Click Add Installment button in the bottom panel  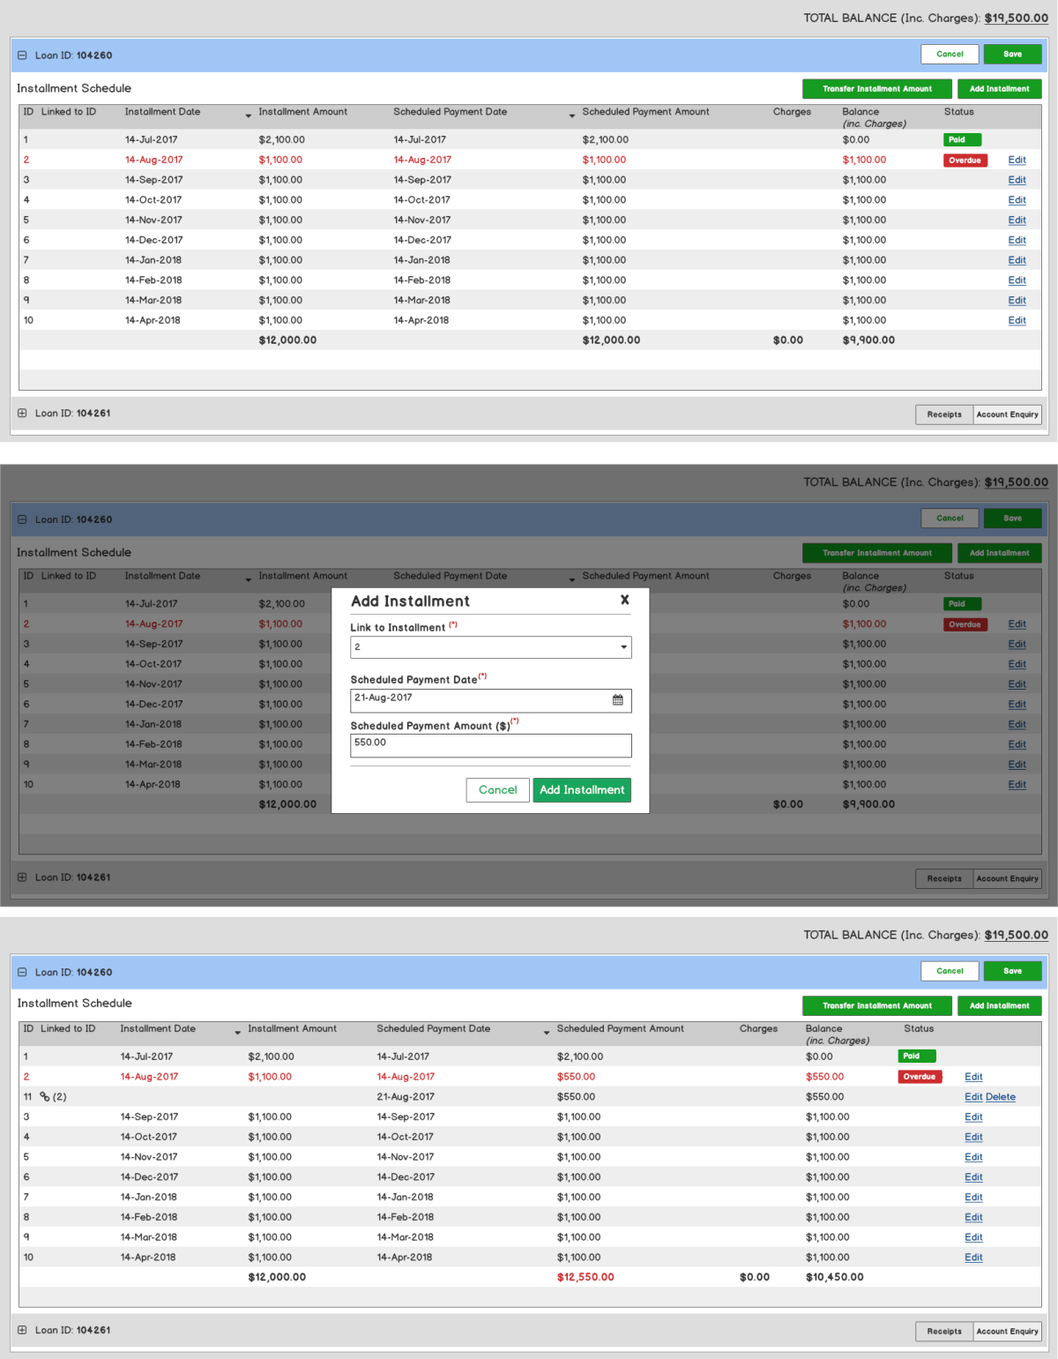click(x=1000, y=1005)
